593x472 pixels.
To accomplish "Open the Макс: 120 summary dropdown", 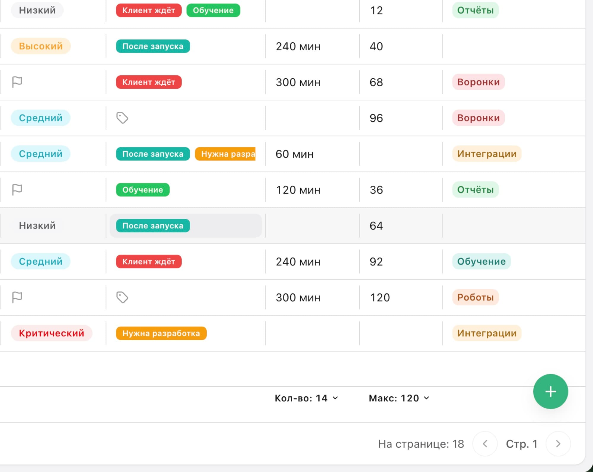I will [399, 398].
